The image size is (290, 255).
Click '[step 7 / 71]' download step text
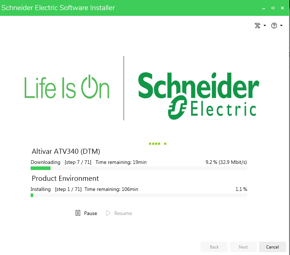coord(78,162)
